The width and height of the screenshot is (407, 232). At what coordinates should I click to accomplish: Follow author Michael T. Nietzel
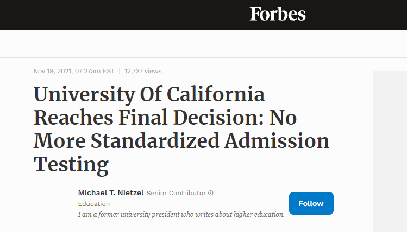point(311,203)
